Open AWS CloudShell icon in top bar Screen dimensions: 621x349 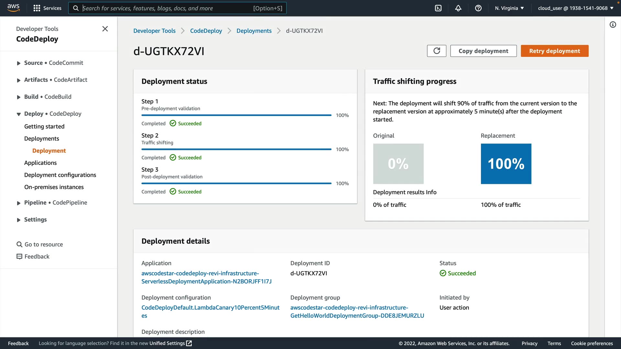[438, 8]
